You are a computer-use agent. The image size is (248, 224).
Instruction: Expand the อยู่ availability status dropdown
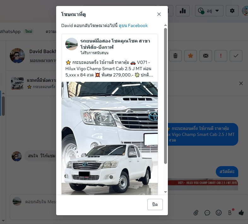(x=209, y=11)
